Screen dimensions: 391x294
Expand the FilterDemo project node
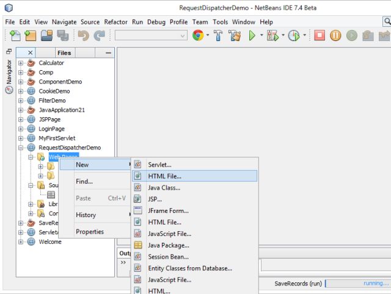(21, 101)
